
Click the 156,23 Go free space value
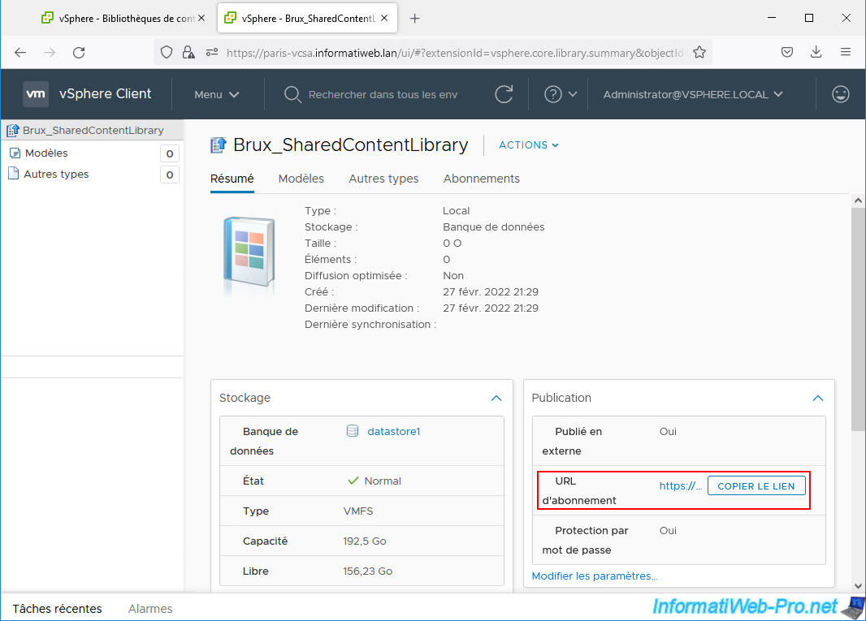[x=367, y=571]
